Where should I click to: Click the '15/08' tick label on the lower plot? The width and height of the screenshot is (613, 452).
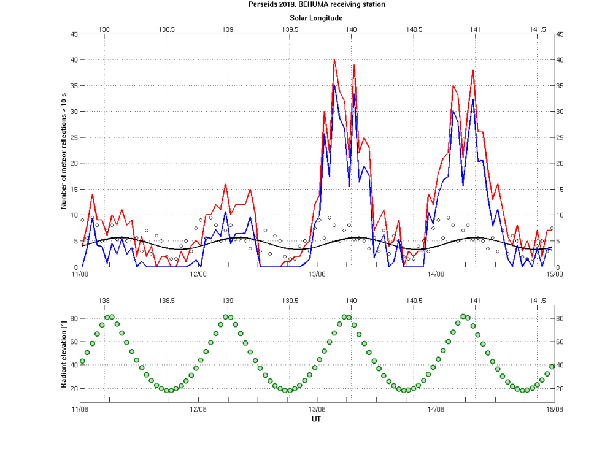[x=553, y=408]
